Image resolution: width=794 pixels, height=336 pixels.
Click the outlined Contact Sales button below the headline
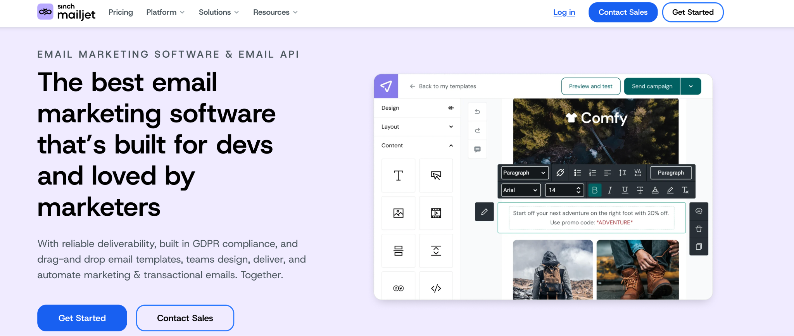pyautogui.click(x=185, y=318)
